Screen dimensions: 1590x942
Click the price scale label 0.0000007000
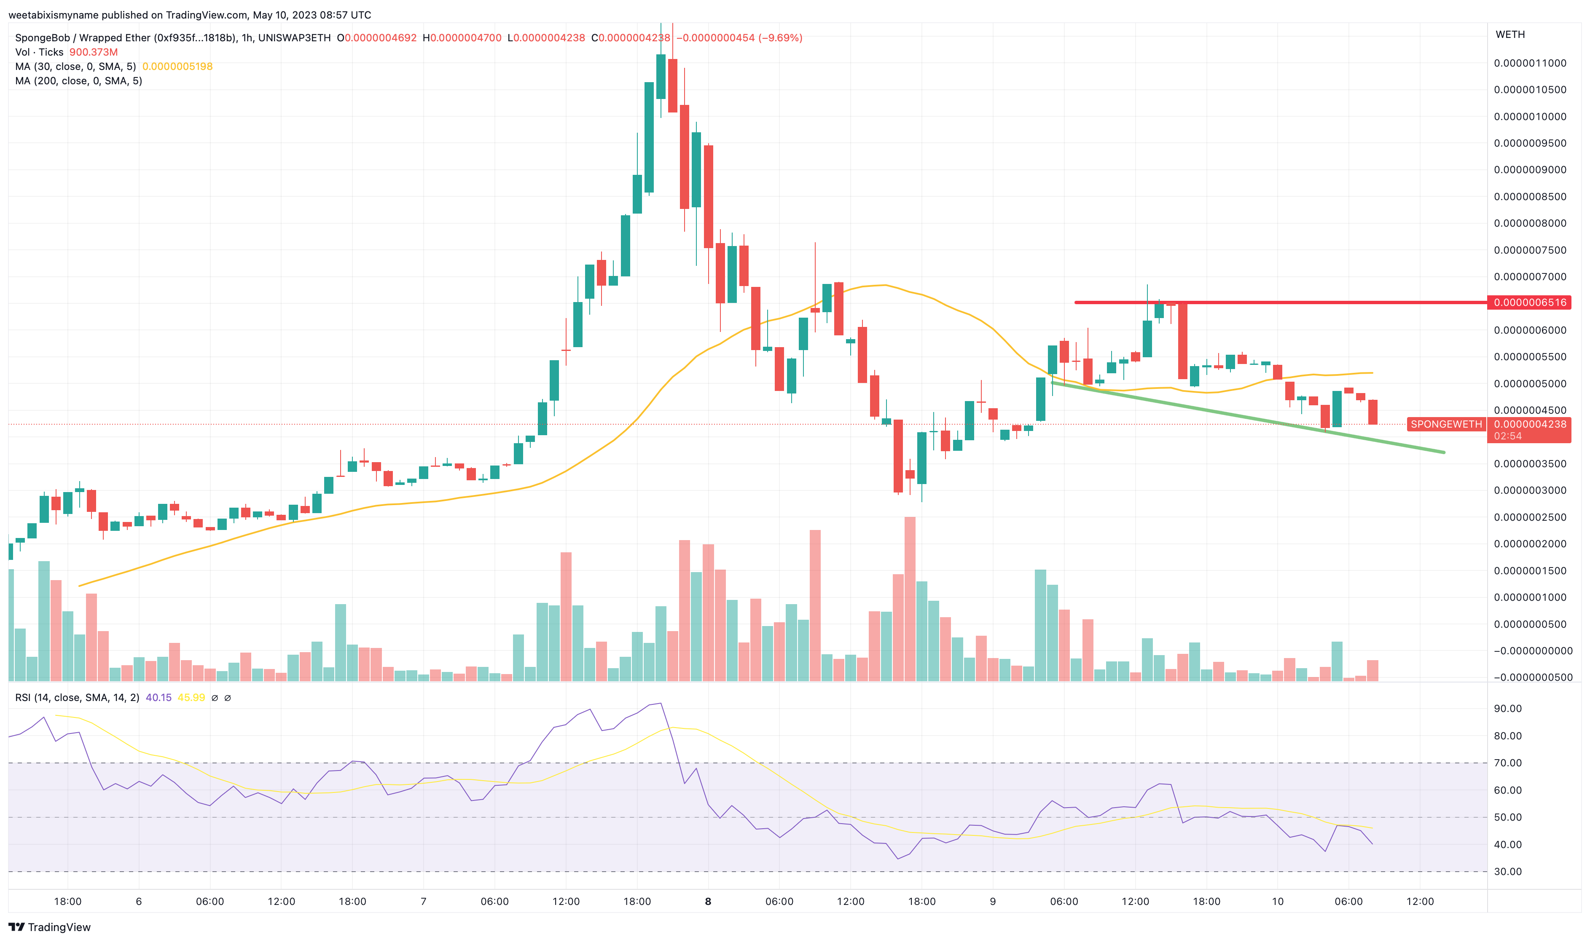point(1530,277)
